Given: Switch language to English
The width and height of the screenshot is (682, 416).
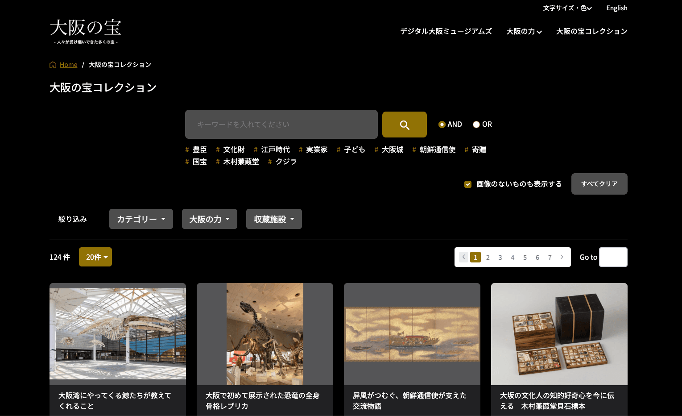Looking at the screenshot, I should click(x=617, y=8).
